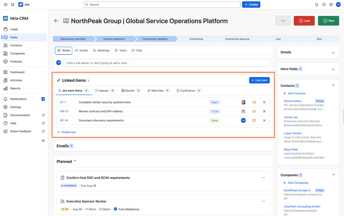Open Products in the sidebar

[x=24, y=61]
